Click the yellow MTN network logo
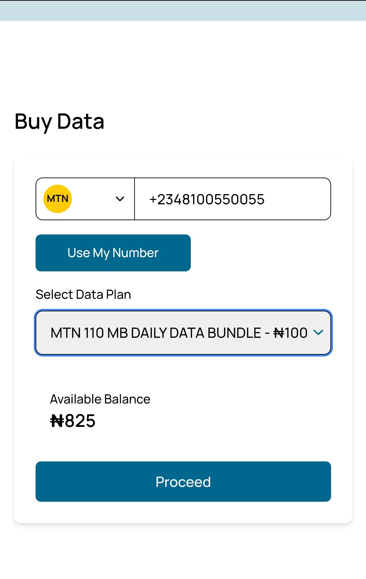 click(x=58, y=199)
